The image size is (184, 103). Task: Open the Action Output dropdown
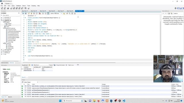(31, 82)
